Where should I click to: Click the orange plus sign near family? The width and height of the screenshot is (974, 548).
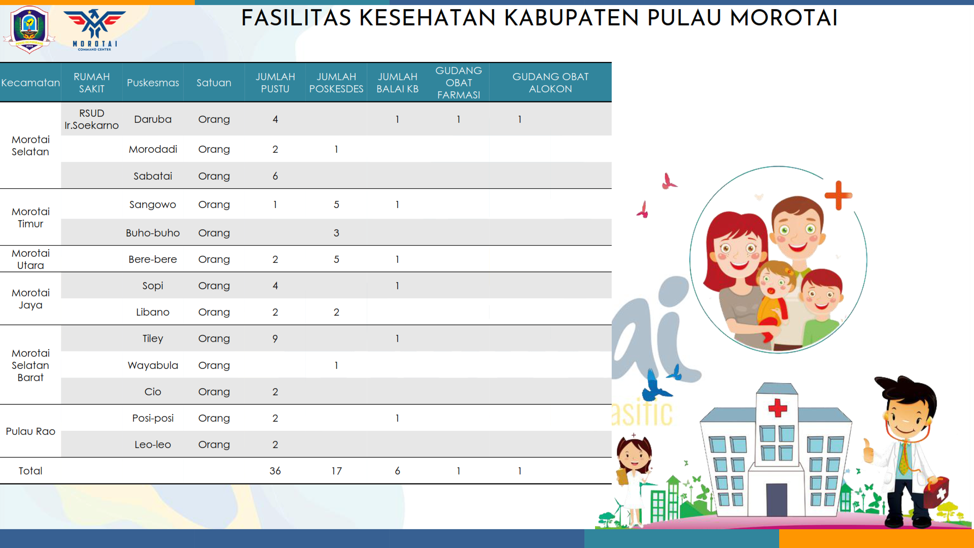(x=838, y=195)
